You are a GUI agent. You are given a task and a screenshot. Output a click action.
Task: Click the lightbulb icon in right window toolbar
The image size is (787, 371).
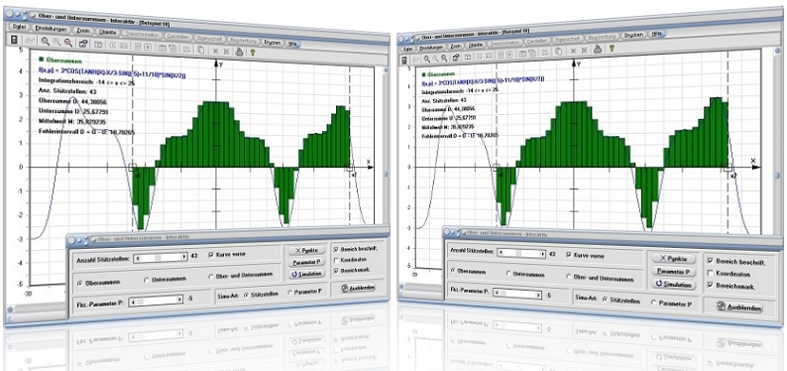pos(612,49)
